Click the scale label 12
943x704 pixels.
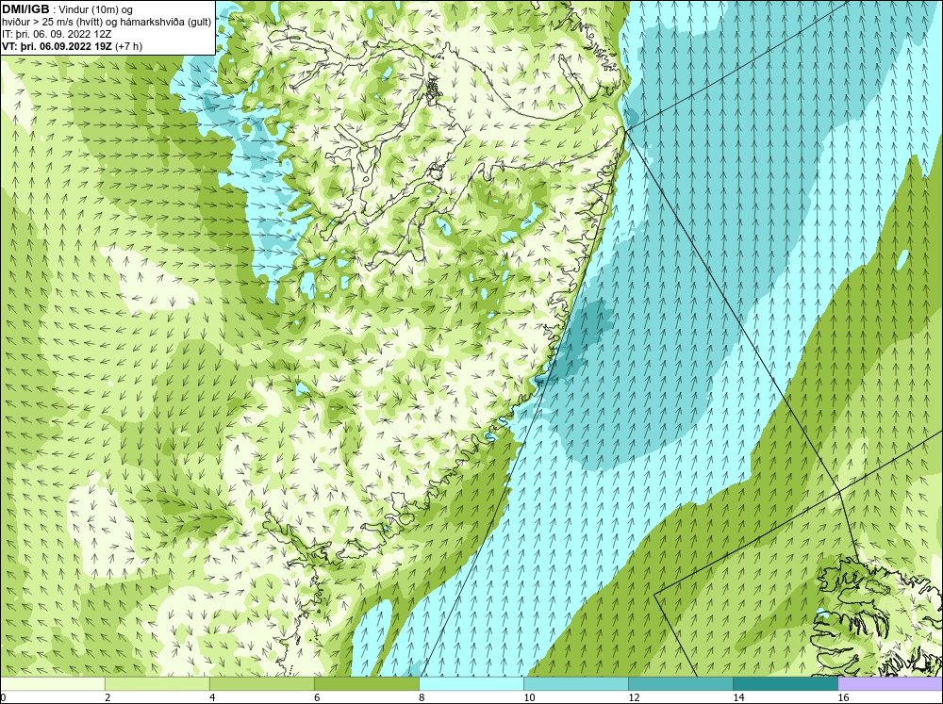(634, 697)
